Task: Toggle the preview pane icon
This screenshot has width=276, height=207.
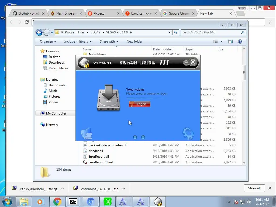Action: 230,42
